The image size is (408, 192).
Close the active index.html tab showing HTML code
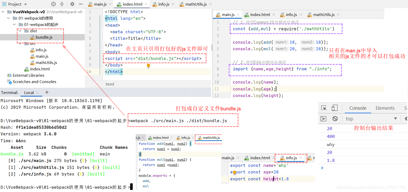coord(146,4)
